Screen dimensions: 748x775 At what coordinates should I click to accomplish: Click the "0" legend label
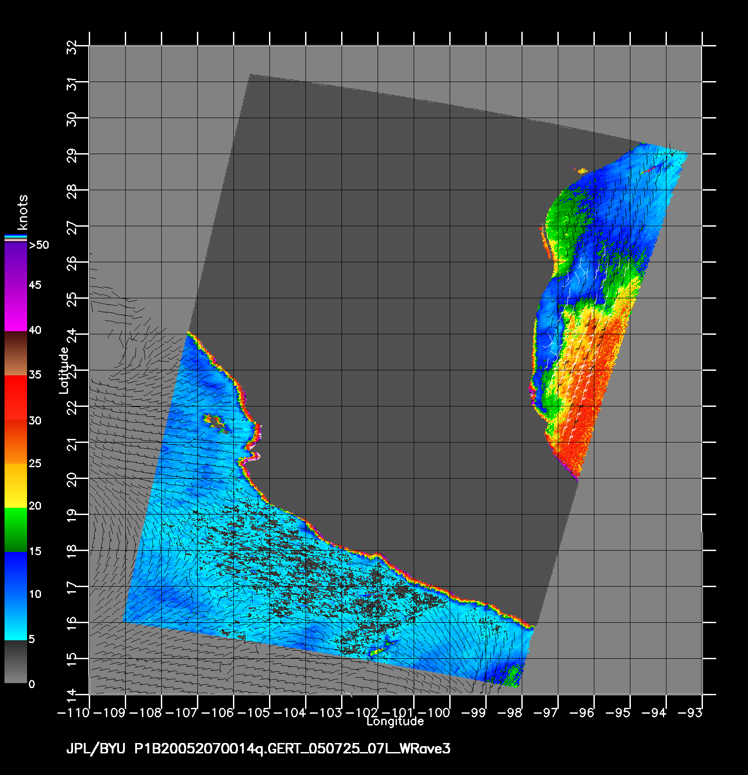[x=32, y=684]
